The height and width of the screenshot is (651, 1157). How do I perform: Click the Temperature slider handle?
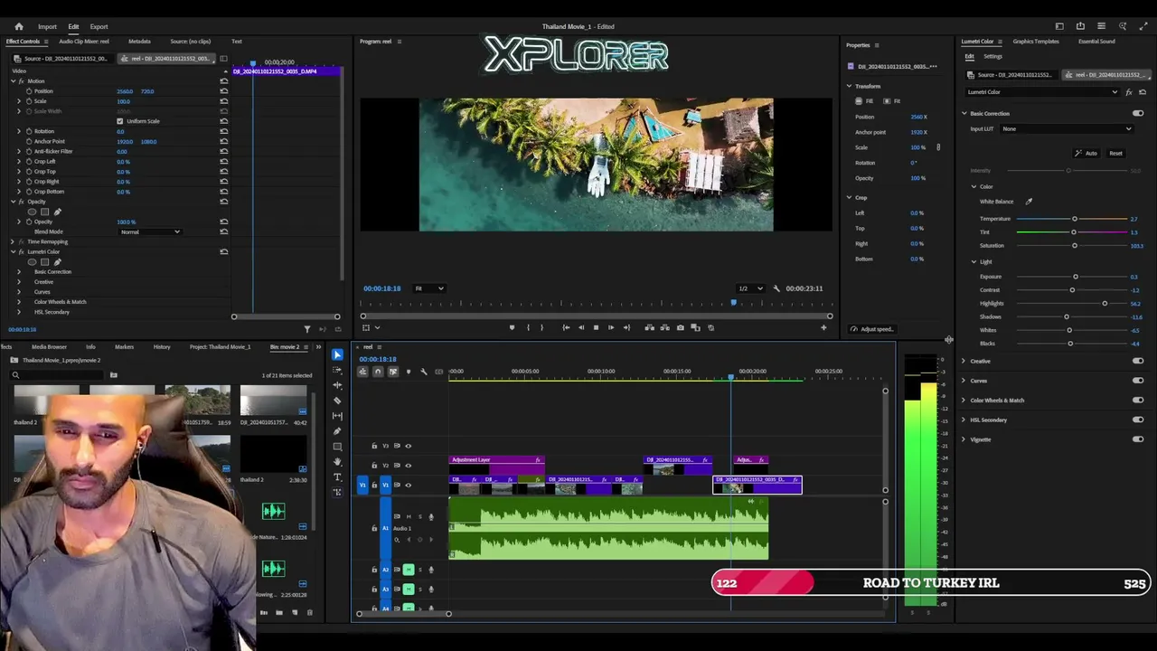click(1075, 219)
